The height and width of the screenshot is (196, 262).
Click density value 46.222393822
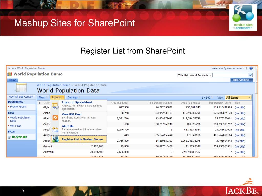coord(164,107)
